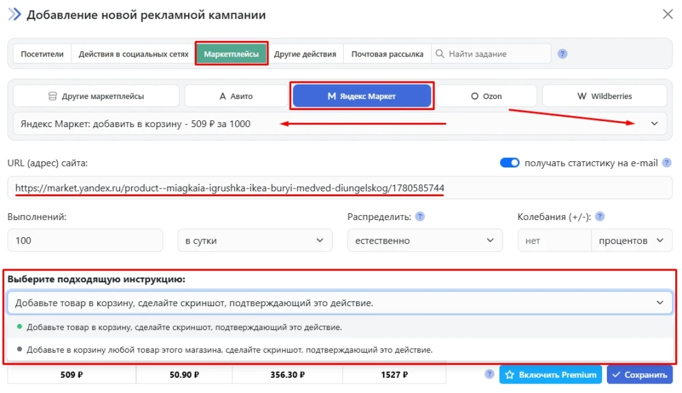
Task: Click the help icon next to Колебания
Action: point(599,217)
